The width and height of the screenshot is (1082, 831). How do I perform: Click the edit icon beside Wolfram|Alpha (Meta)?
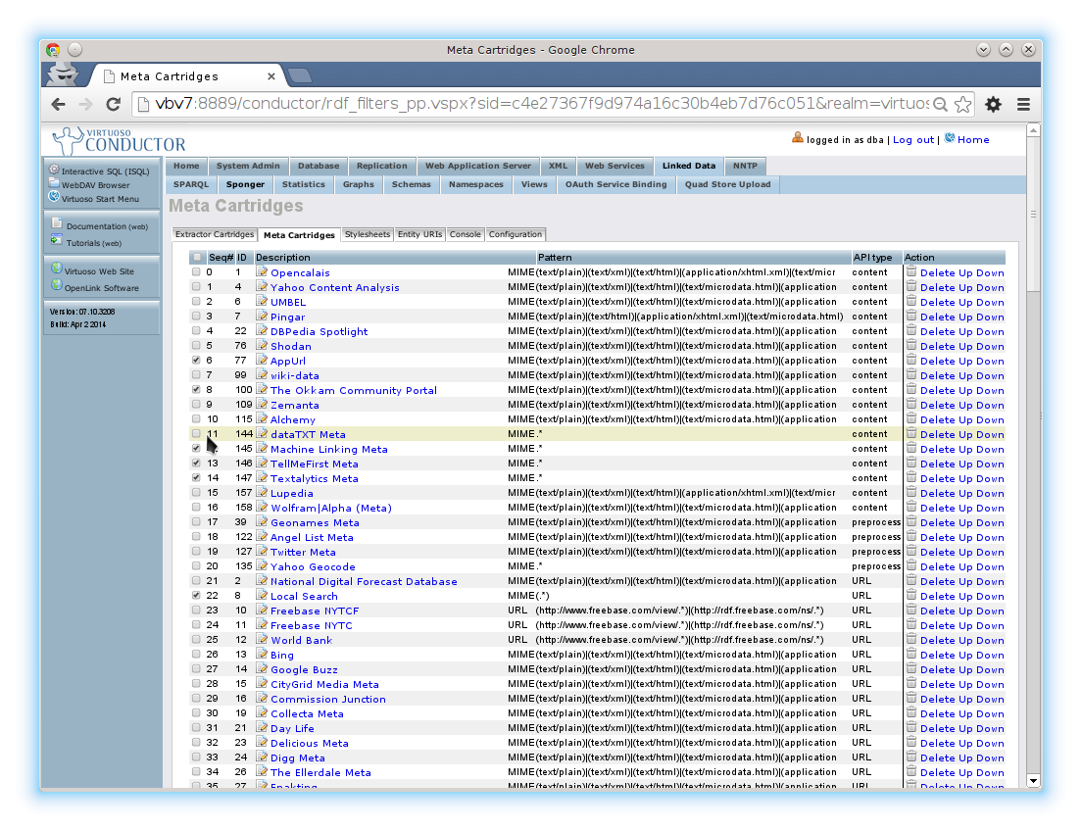click(x=262, y=508)
